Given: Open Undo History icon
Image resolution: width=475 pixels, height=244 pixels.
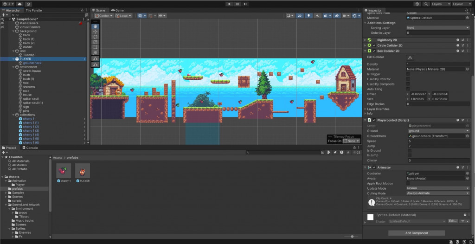Looking at the screenshot, I should click(417, 4).
